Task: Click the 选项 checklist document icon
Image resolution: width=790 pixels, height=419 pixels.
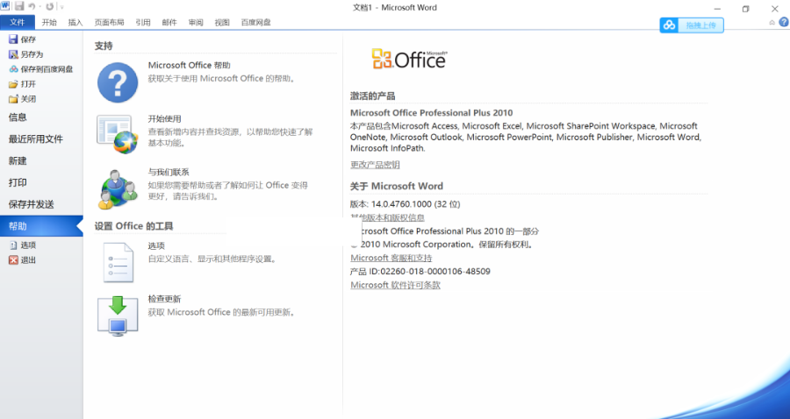Action: point(118,262)
